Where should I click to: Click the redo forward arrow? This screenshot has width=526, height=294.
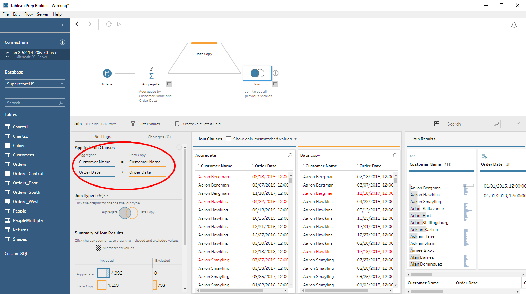click(89, 24)
